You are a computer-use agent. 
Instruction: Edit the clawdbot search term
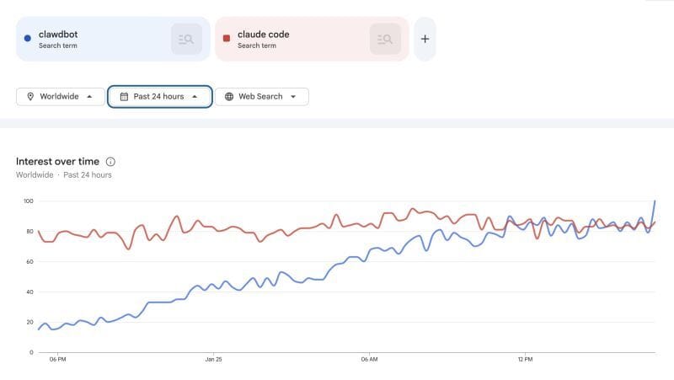[58, 35]
